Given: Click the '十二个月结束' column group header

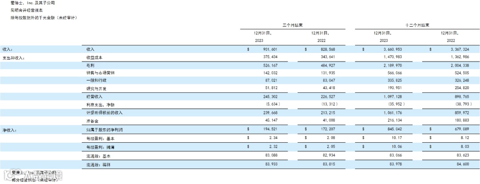Looking at the screenshot, I should 417,25.
